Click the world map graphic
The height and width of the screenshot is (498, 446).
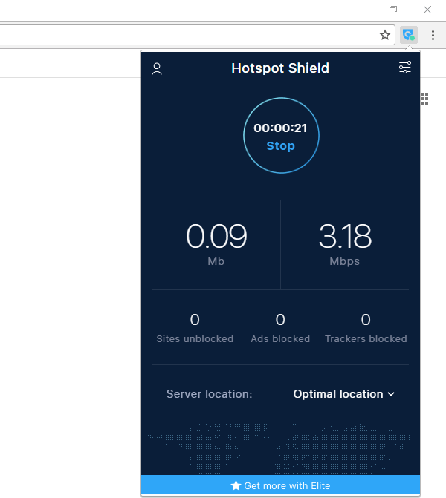coord(279,448)
